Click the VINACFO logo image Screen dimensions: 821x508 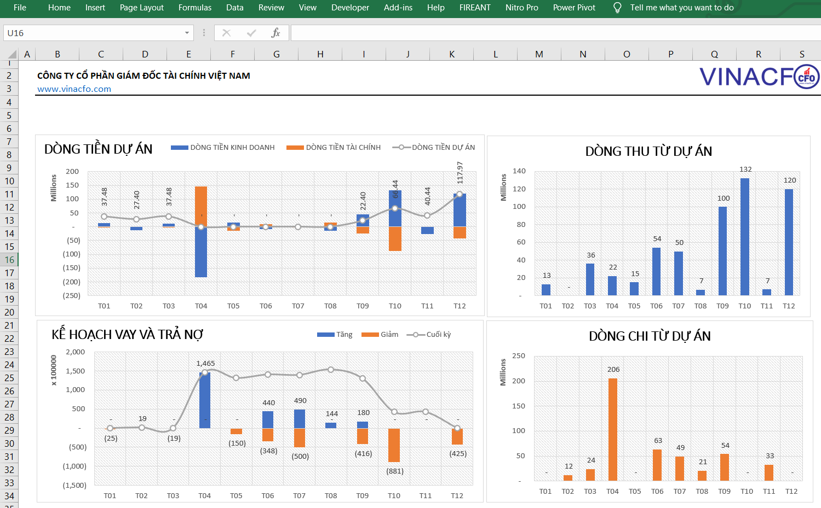tap(758, 77)
